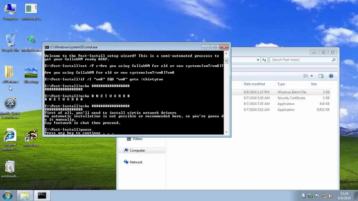Refresh the Explorer address bar
The width and height of the screenshot is (358, 201).
pos(264,60)
